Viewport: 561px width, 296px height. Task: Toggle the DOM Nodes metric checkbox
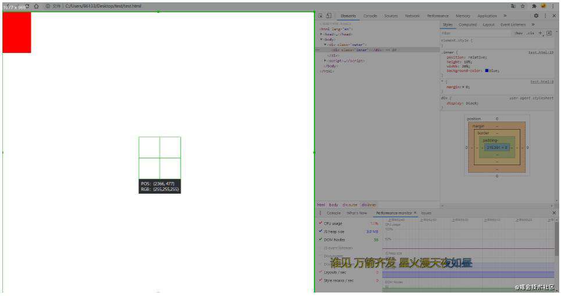pyautogui.click(x=320, y=240)
